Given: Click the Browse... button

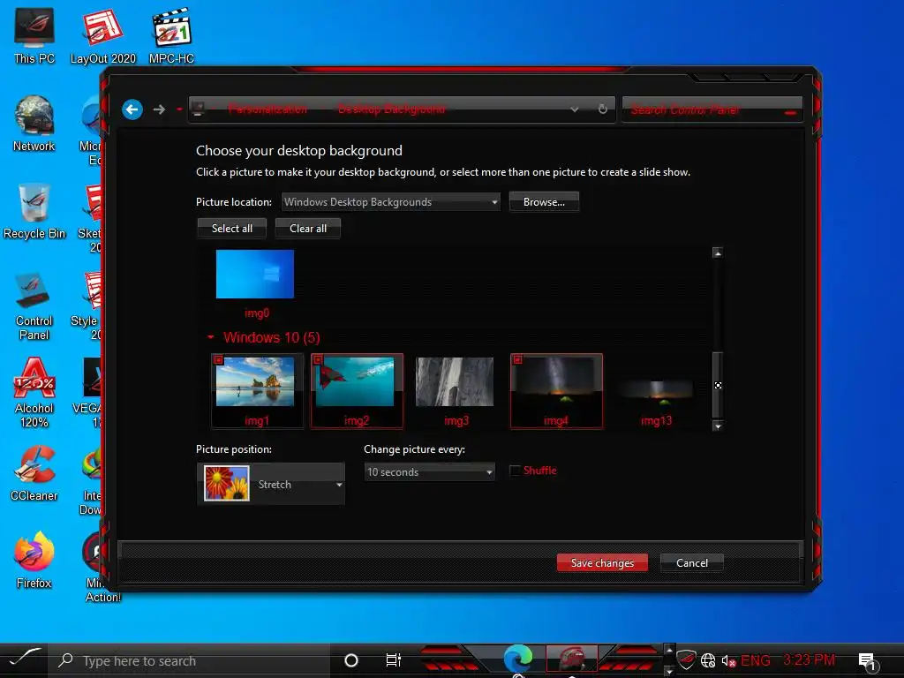Looking at the screenshot, I should 544,202.
